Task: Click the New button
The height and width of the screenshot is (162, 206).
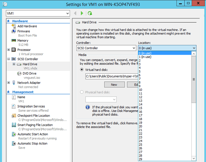Action: point(114,85)
